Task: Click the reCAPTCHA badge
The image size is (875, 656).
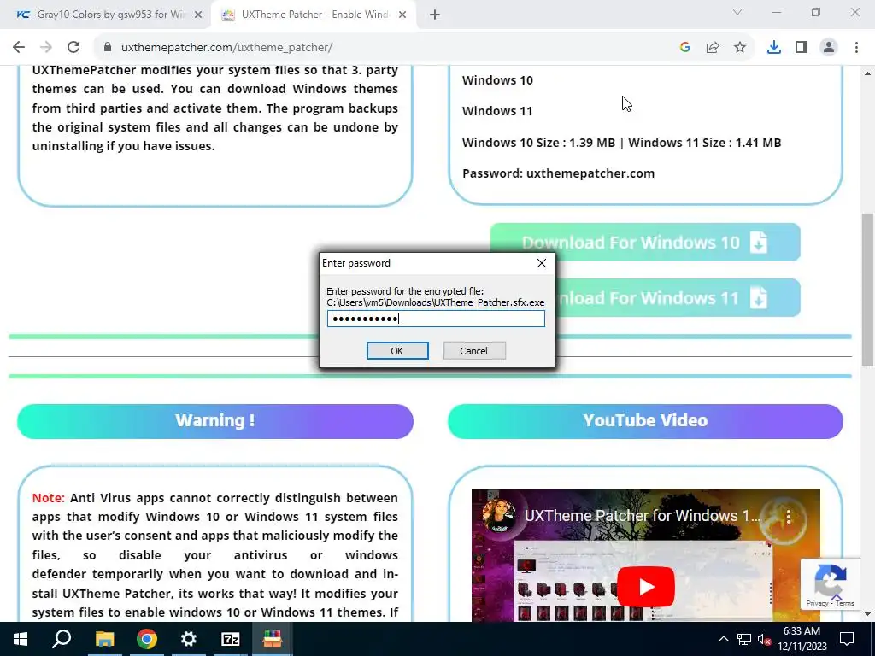Action: tap(831, 584)
